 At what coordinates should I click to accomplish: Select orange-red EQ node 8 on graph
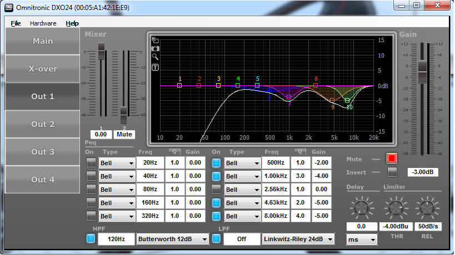click(316, 85)
